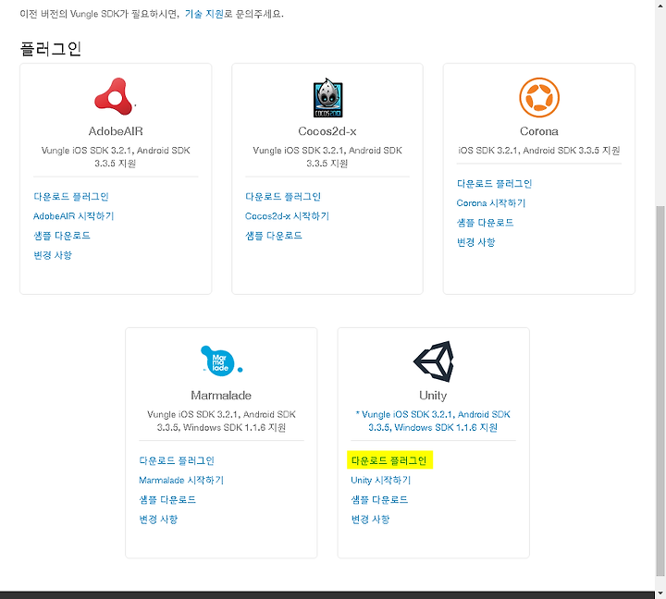666x599 pixels.
Task: Click 샘플 다운로드 under Cocos2d-x
Action: 274,236
